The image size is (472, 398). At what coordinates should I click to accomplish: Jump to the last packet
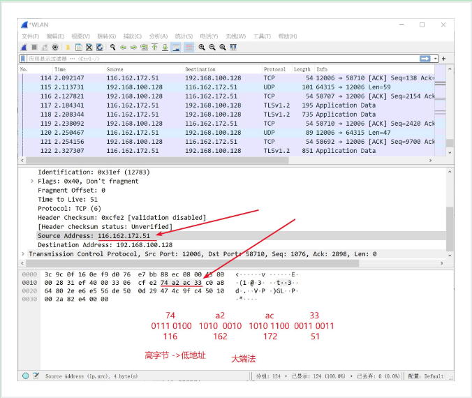click(165, 47)
